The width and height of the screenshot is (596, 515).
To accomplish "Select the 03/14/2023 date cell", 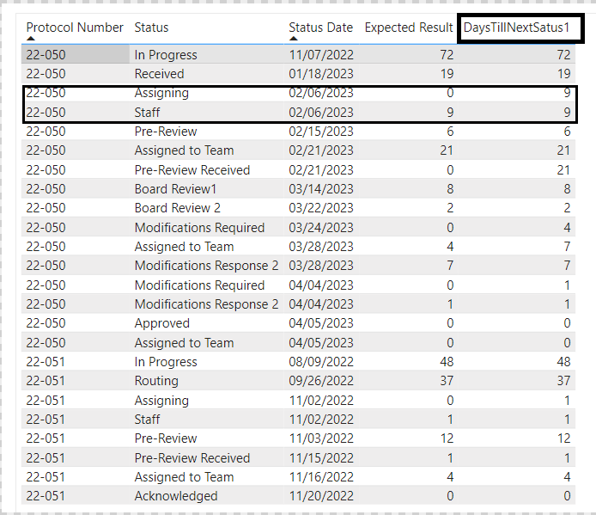I will pyautogui.click(x=321, y=189).
